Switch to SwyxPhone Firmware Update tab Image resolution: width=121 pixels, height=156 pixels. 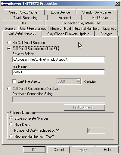(x=68, y=34)
